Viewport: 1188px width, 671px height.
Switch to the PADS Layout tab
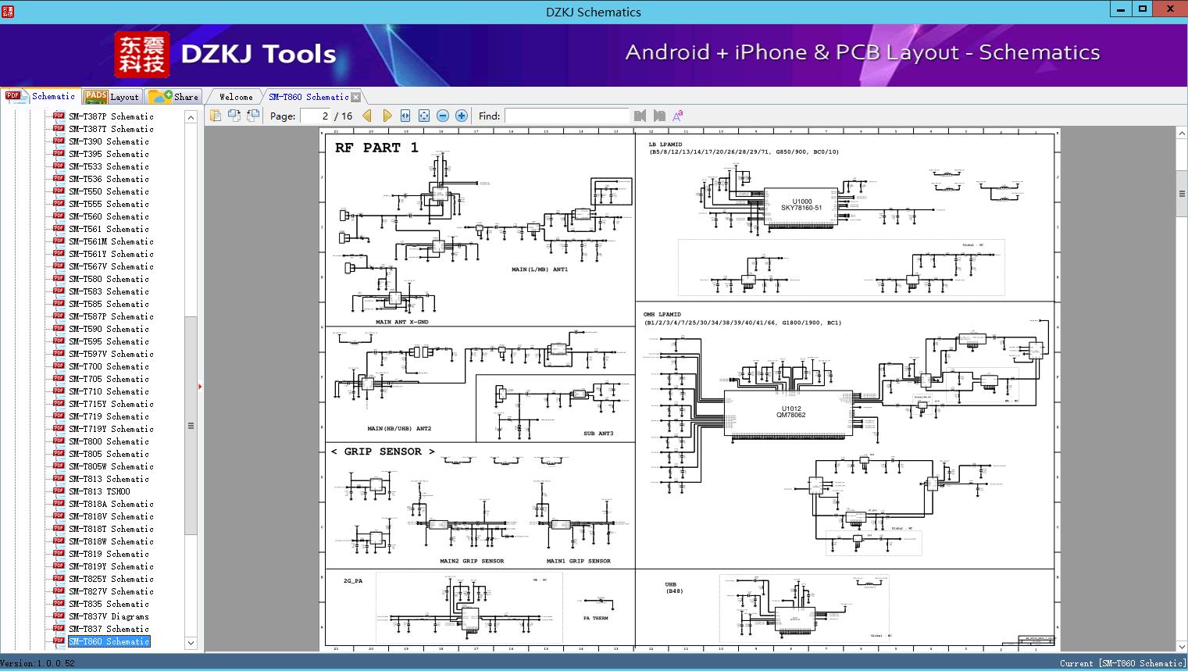coord(112,97)
